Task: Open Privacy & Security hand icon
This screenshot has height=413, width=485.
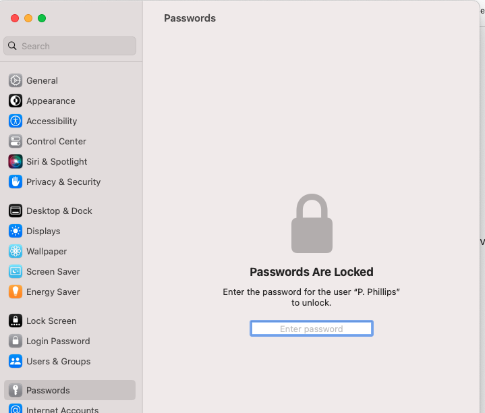Action: pos(16,182)
